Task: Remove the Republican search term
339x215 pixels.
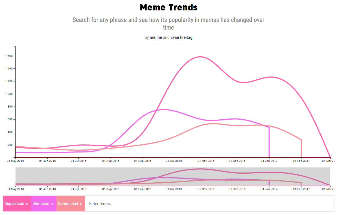Action: coord(27,203)
